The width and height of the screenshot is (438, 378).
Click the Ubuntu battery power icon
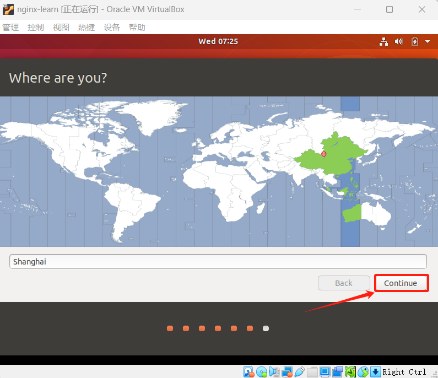(x=415, y=42)
